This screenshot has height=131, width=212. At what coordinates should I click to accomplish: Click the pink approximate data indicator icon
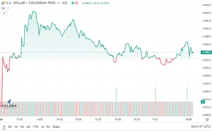click(76, 3)
